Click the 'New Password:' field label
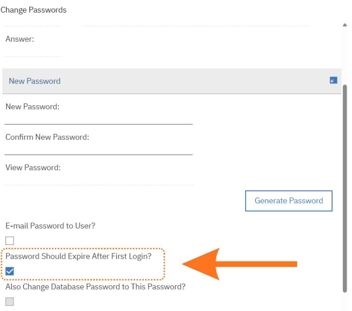Viewport: 352px width, 311px height. tap(33, 107)
